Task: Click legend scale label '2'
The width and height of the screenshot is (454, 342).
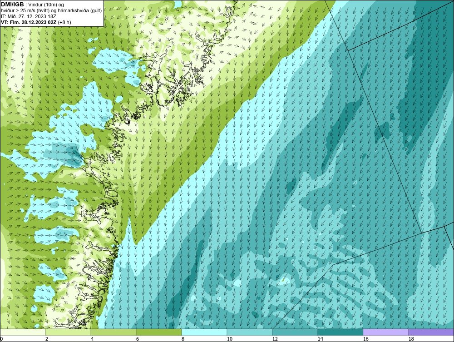Action: [47, 339]
